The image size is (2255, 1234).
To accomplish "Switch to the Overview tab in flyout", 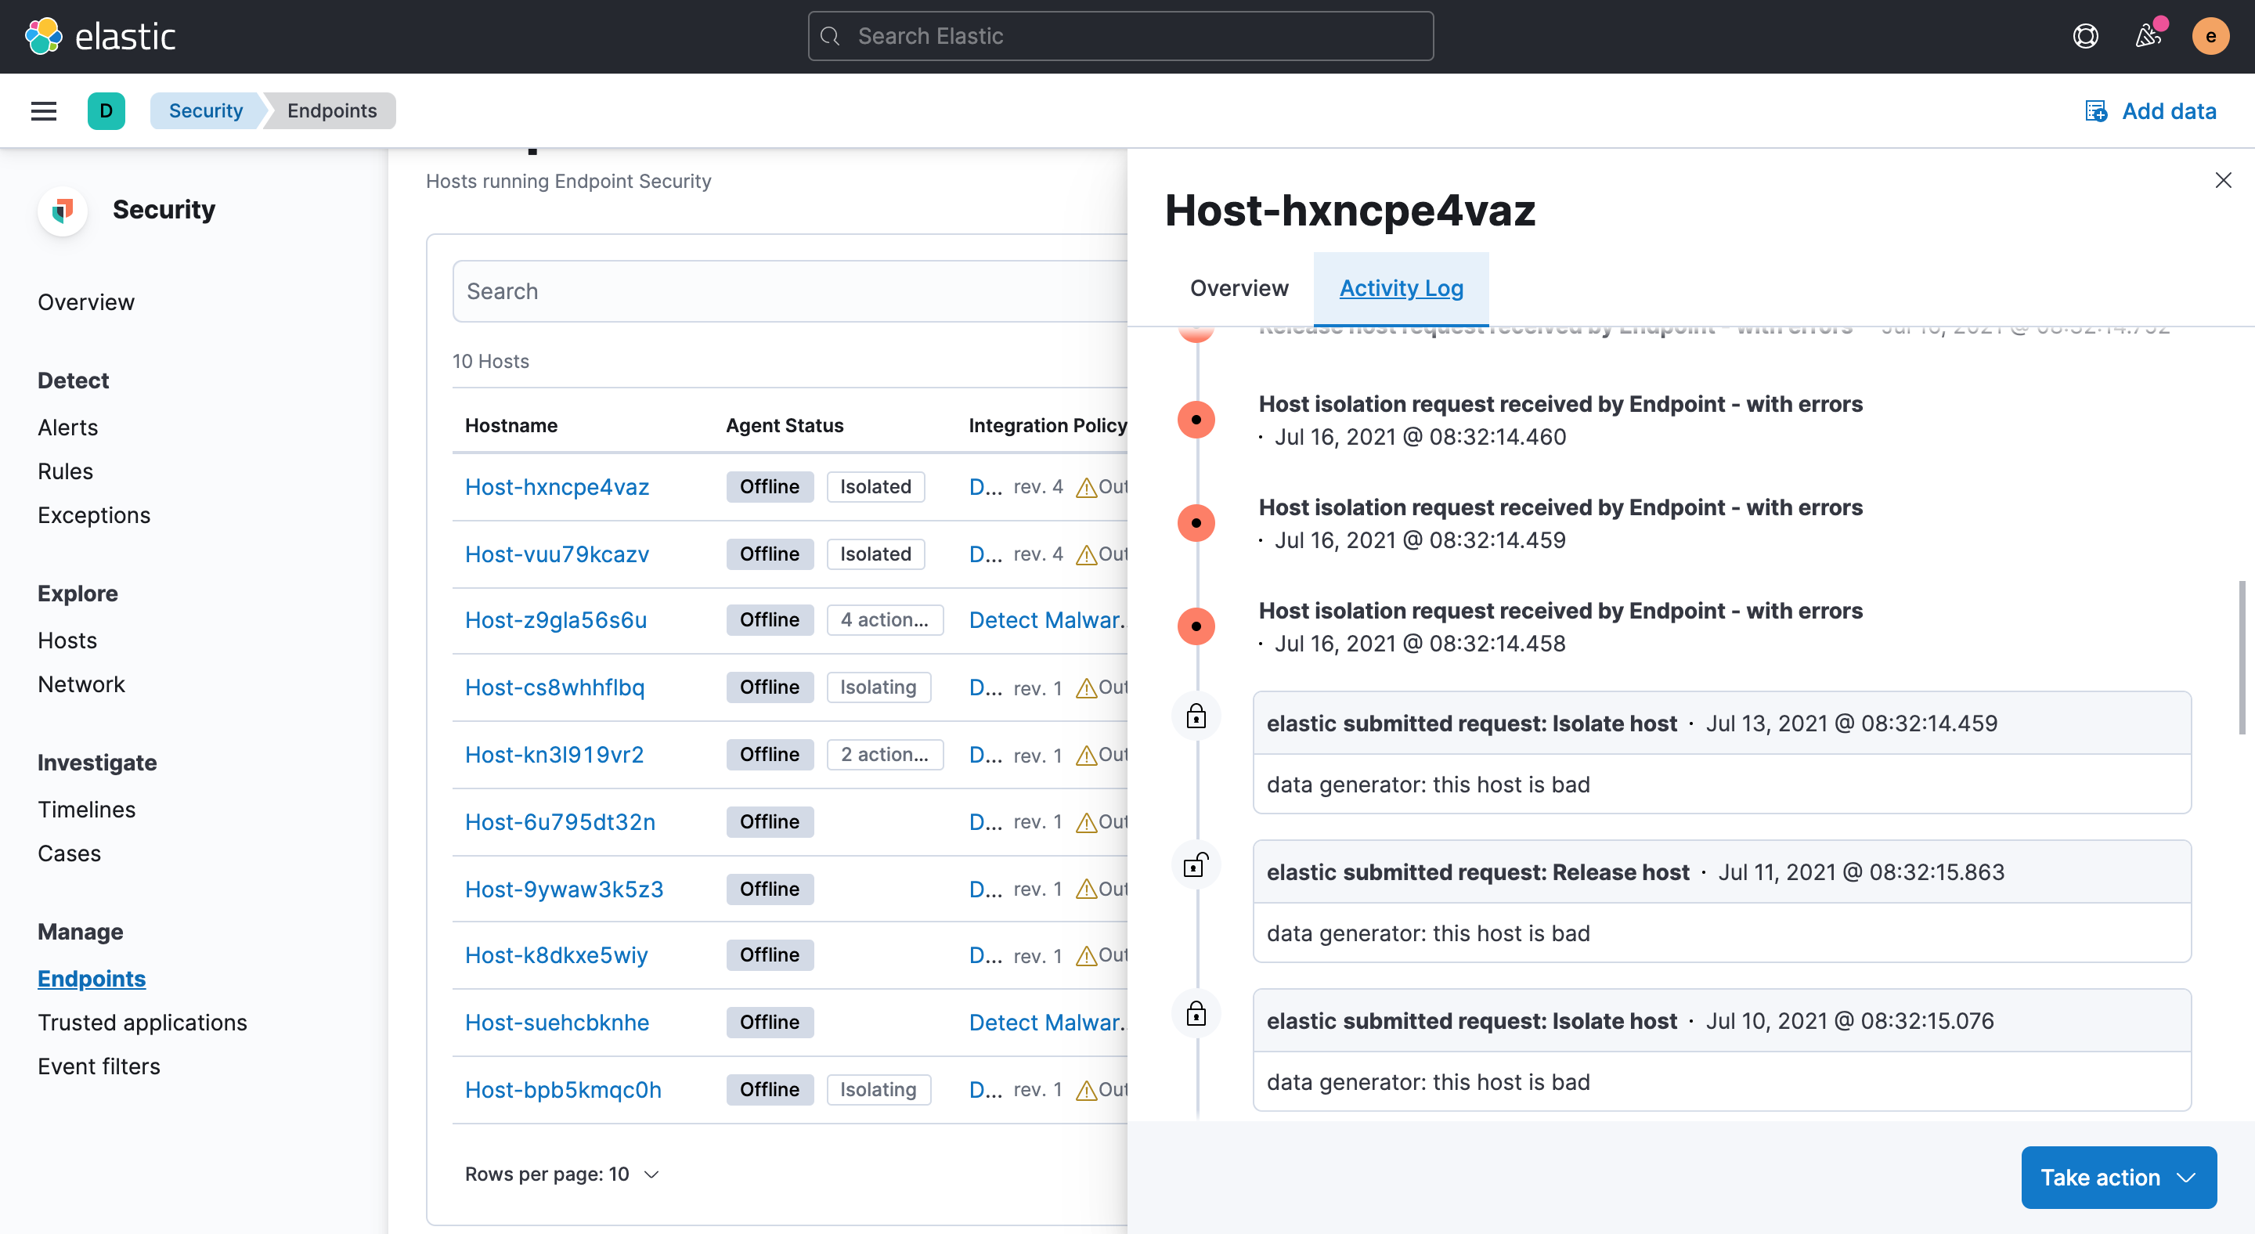I will click(1239, 288).
